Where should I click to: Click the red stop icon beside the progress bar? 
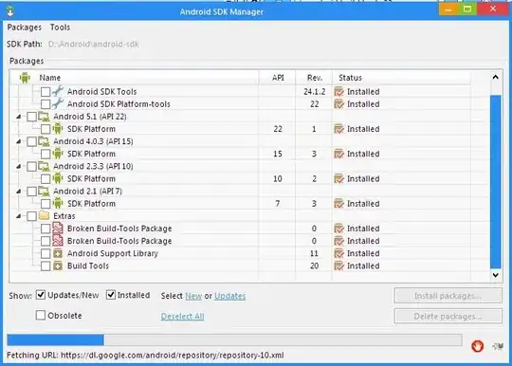(477, 346)
